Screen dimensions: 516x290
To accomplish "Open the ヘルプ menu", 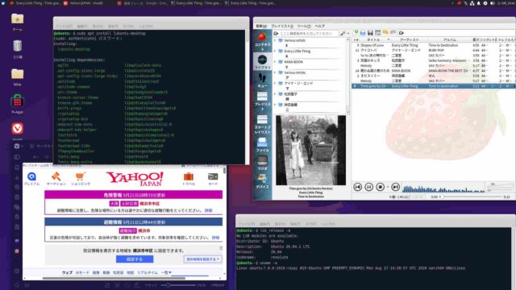I will pos(319,26).
